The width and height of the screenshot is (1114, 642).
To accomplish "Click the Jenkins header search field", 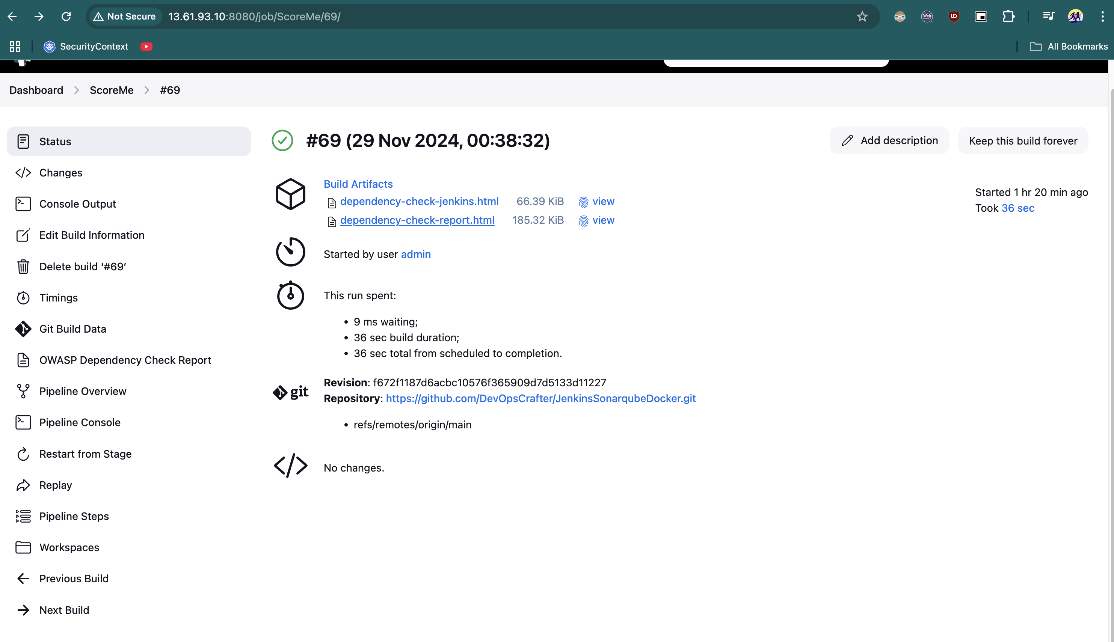I will pos(776,63).
